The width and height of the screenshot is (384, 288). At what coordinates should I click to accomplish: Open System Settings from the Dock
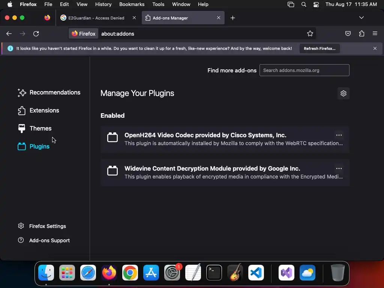pyautogui.click(x=172, y=273)
